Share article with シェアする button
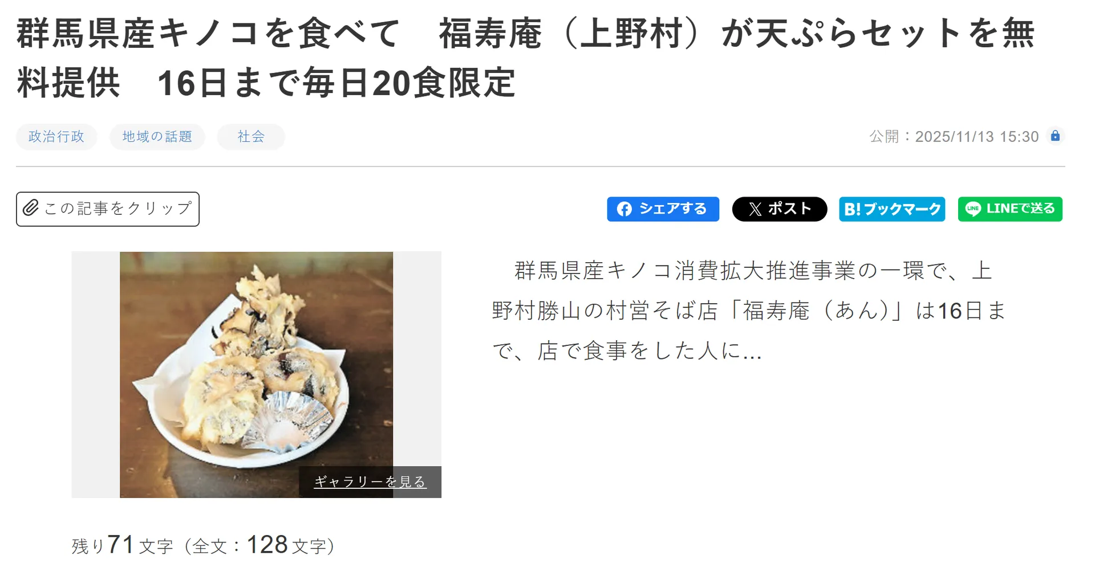The height and width of the screenshot is (571, 1095). [663, 209]
